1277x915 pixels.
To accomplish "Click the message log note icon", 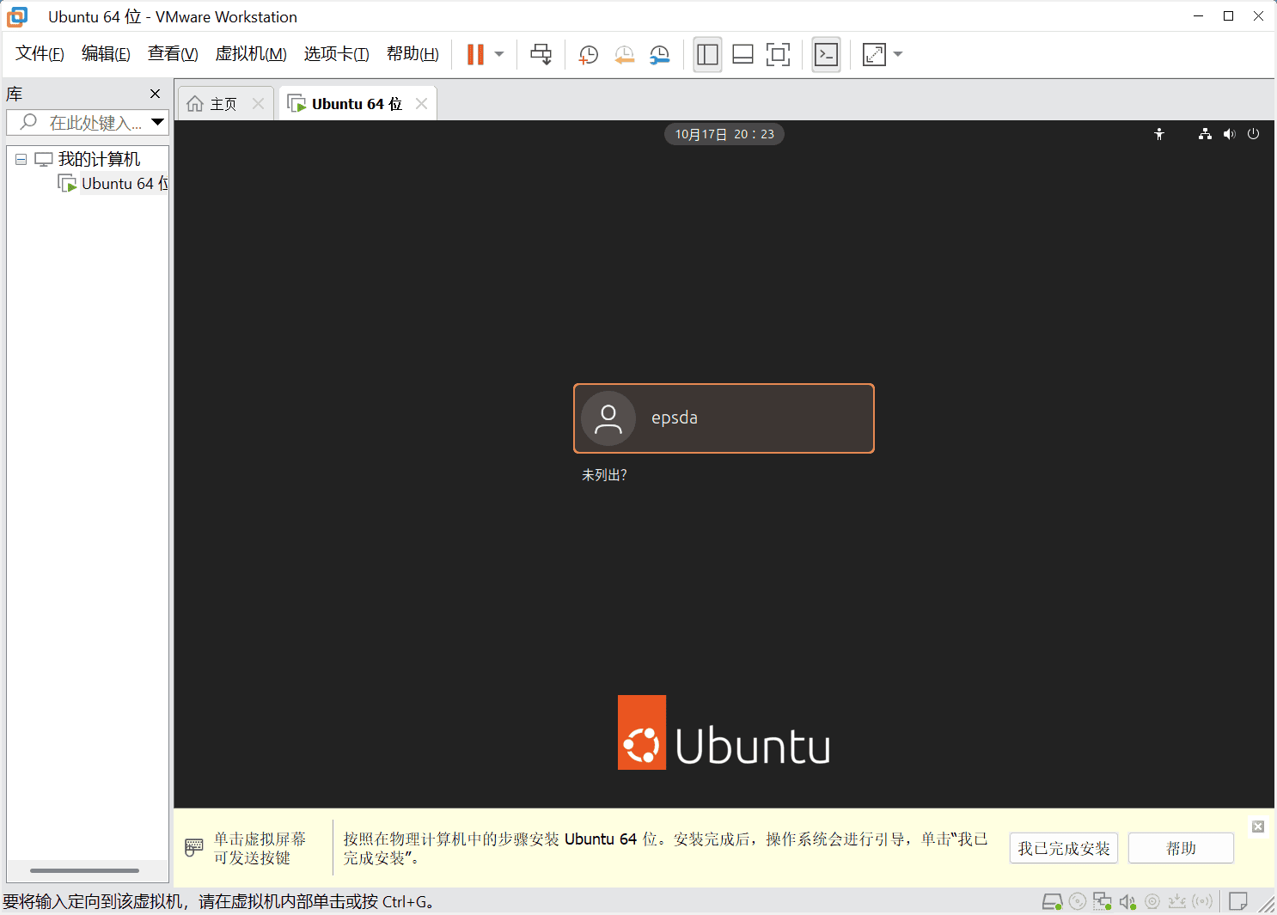I will [x=1238, y=901].
